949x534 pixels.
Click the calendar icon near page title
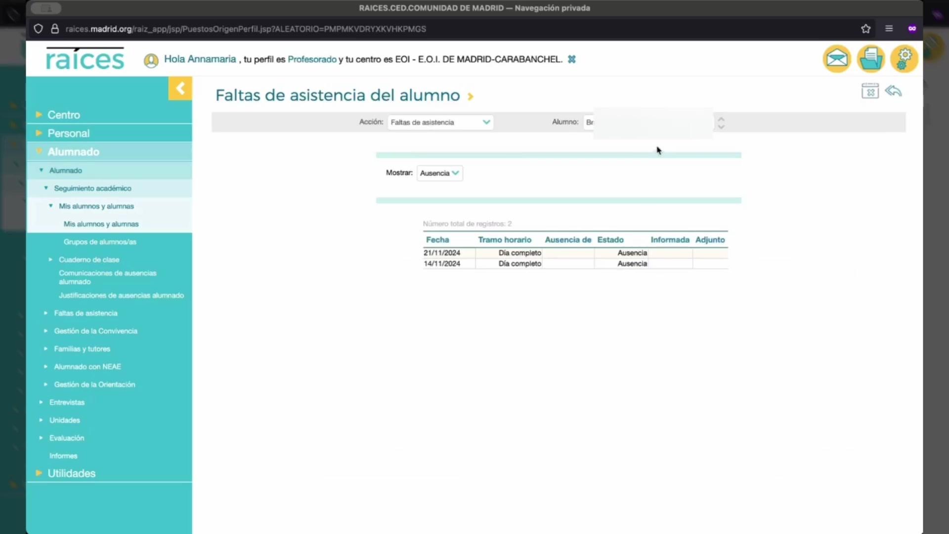click(870, 91)
